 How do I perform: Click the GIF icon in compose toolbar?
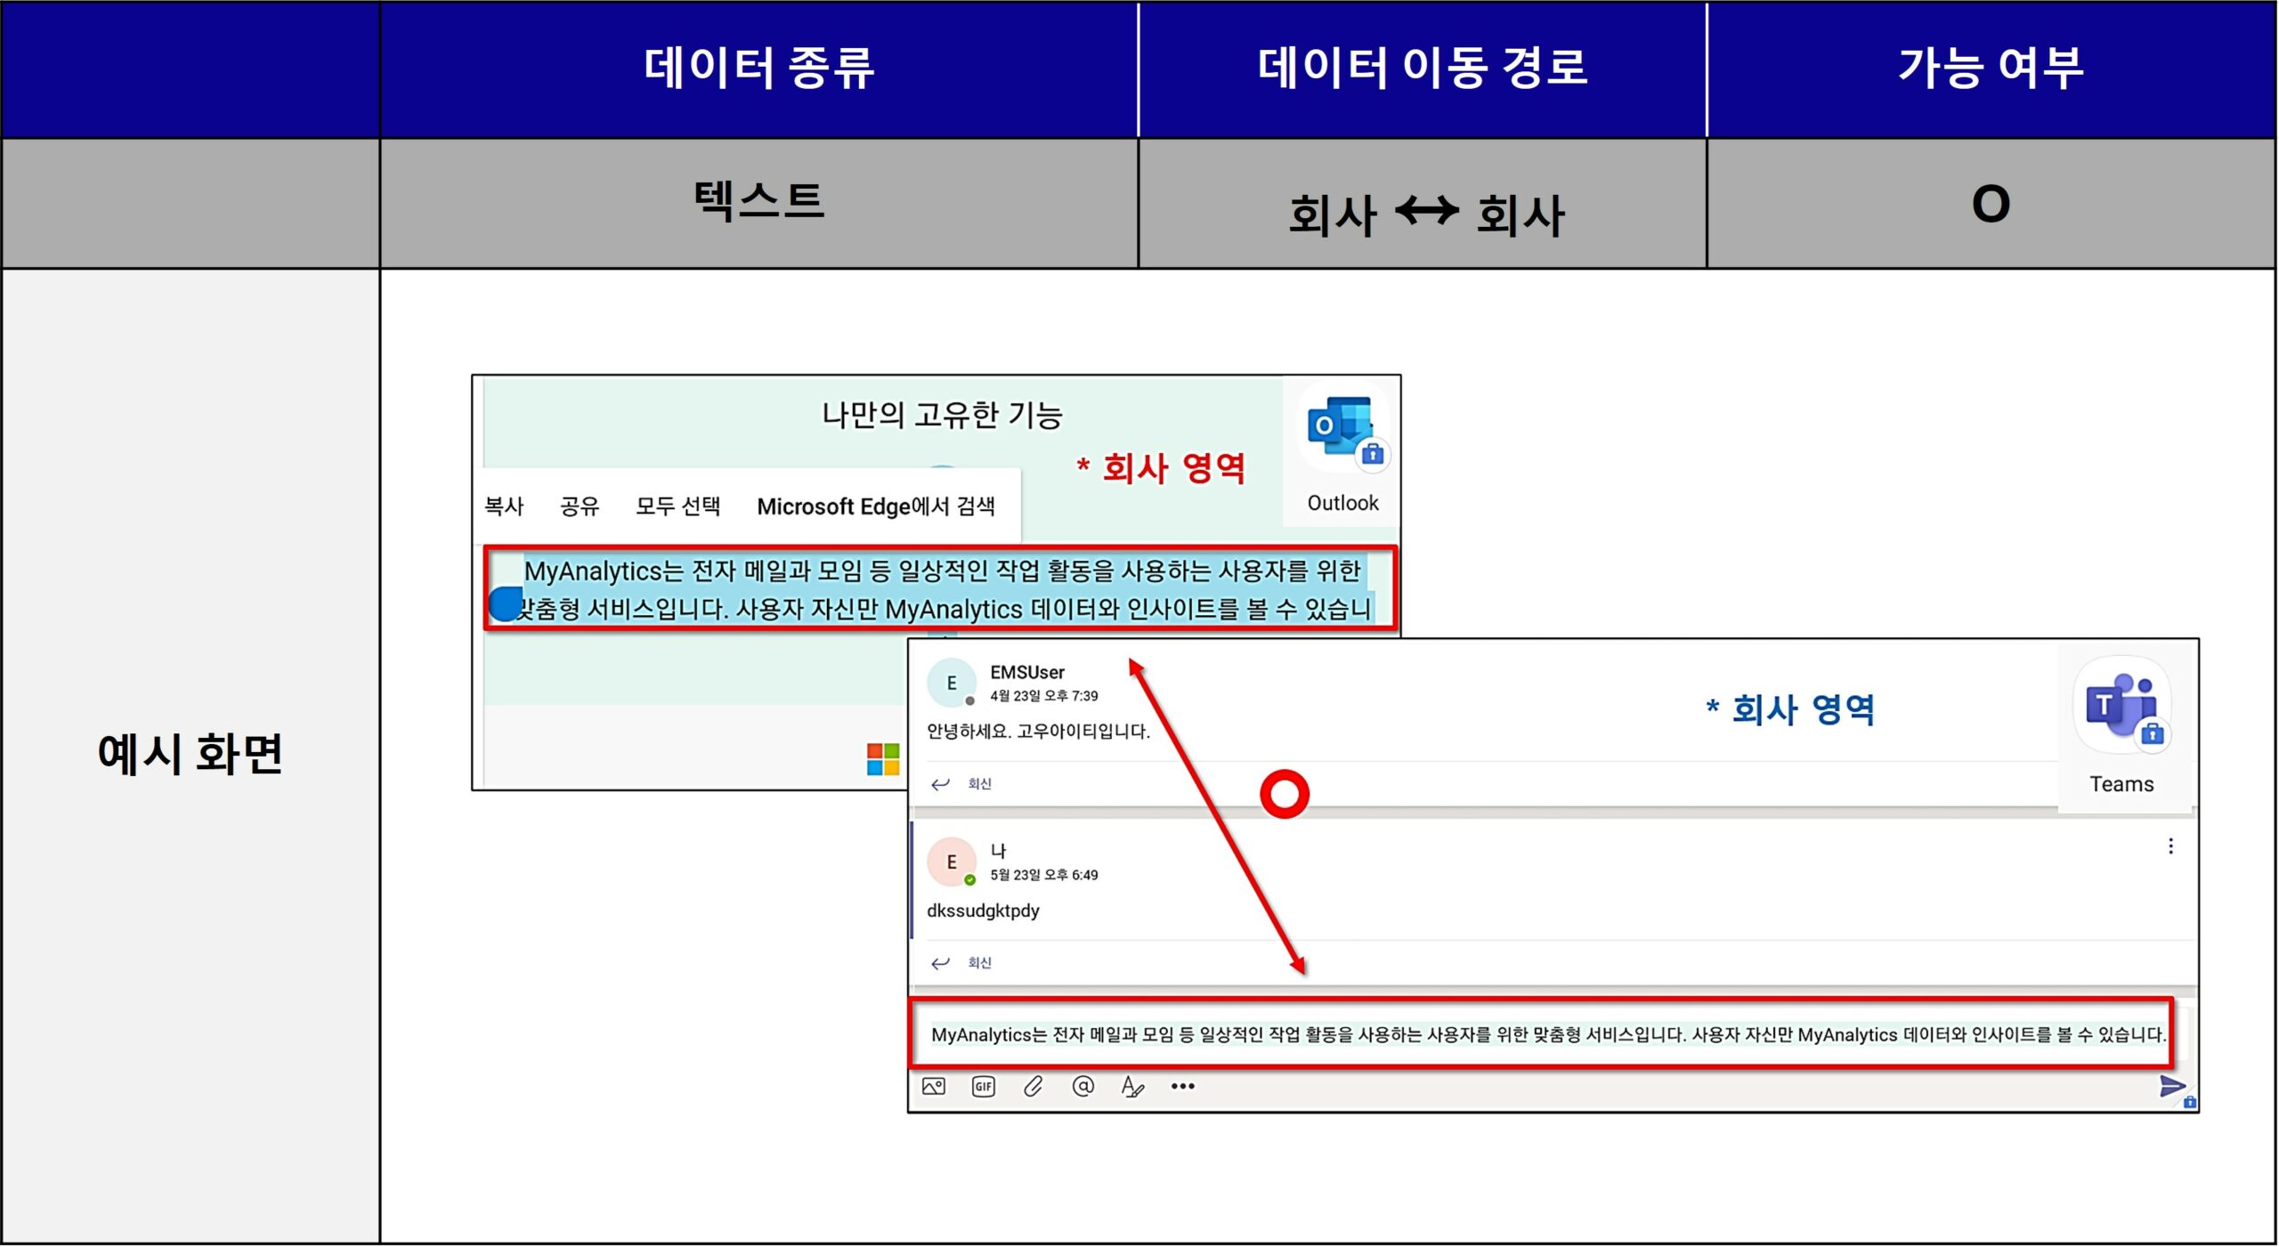(x=983, y=1087)
